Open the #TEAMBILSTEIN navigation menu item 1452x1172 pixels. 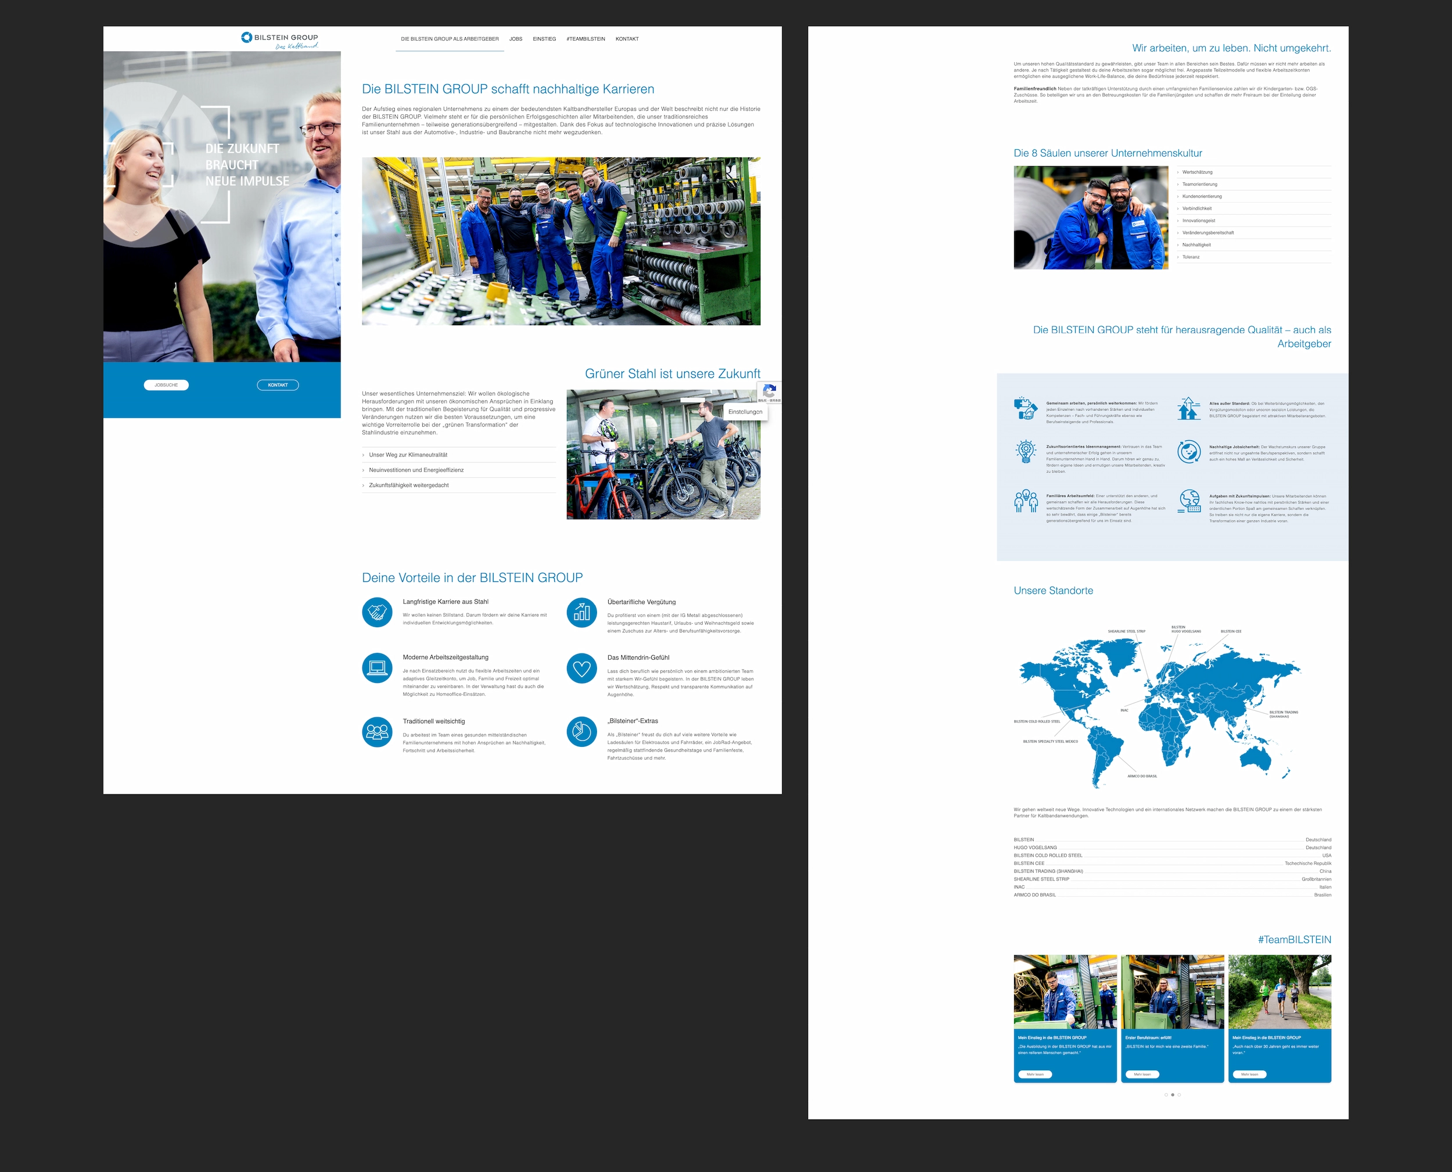(x=585, y=39)
